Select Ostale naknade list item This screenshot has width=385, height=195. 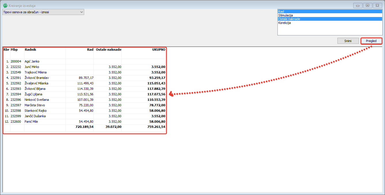330,19
